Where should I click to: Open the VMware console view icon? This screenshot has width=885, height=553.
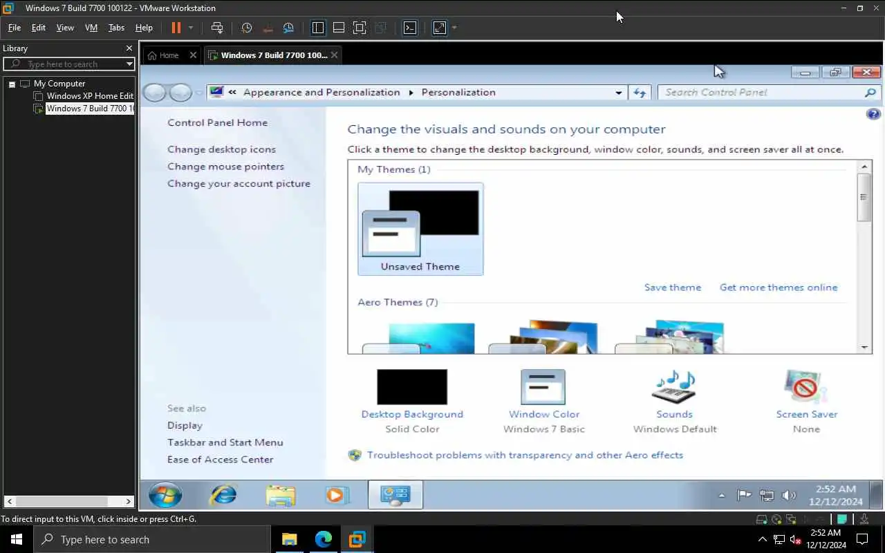[410, 28]
